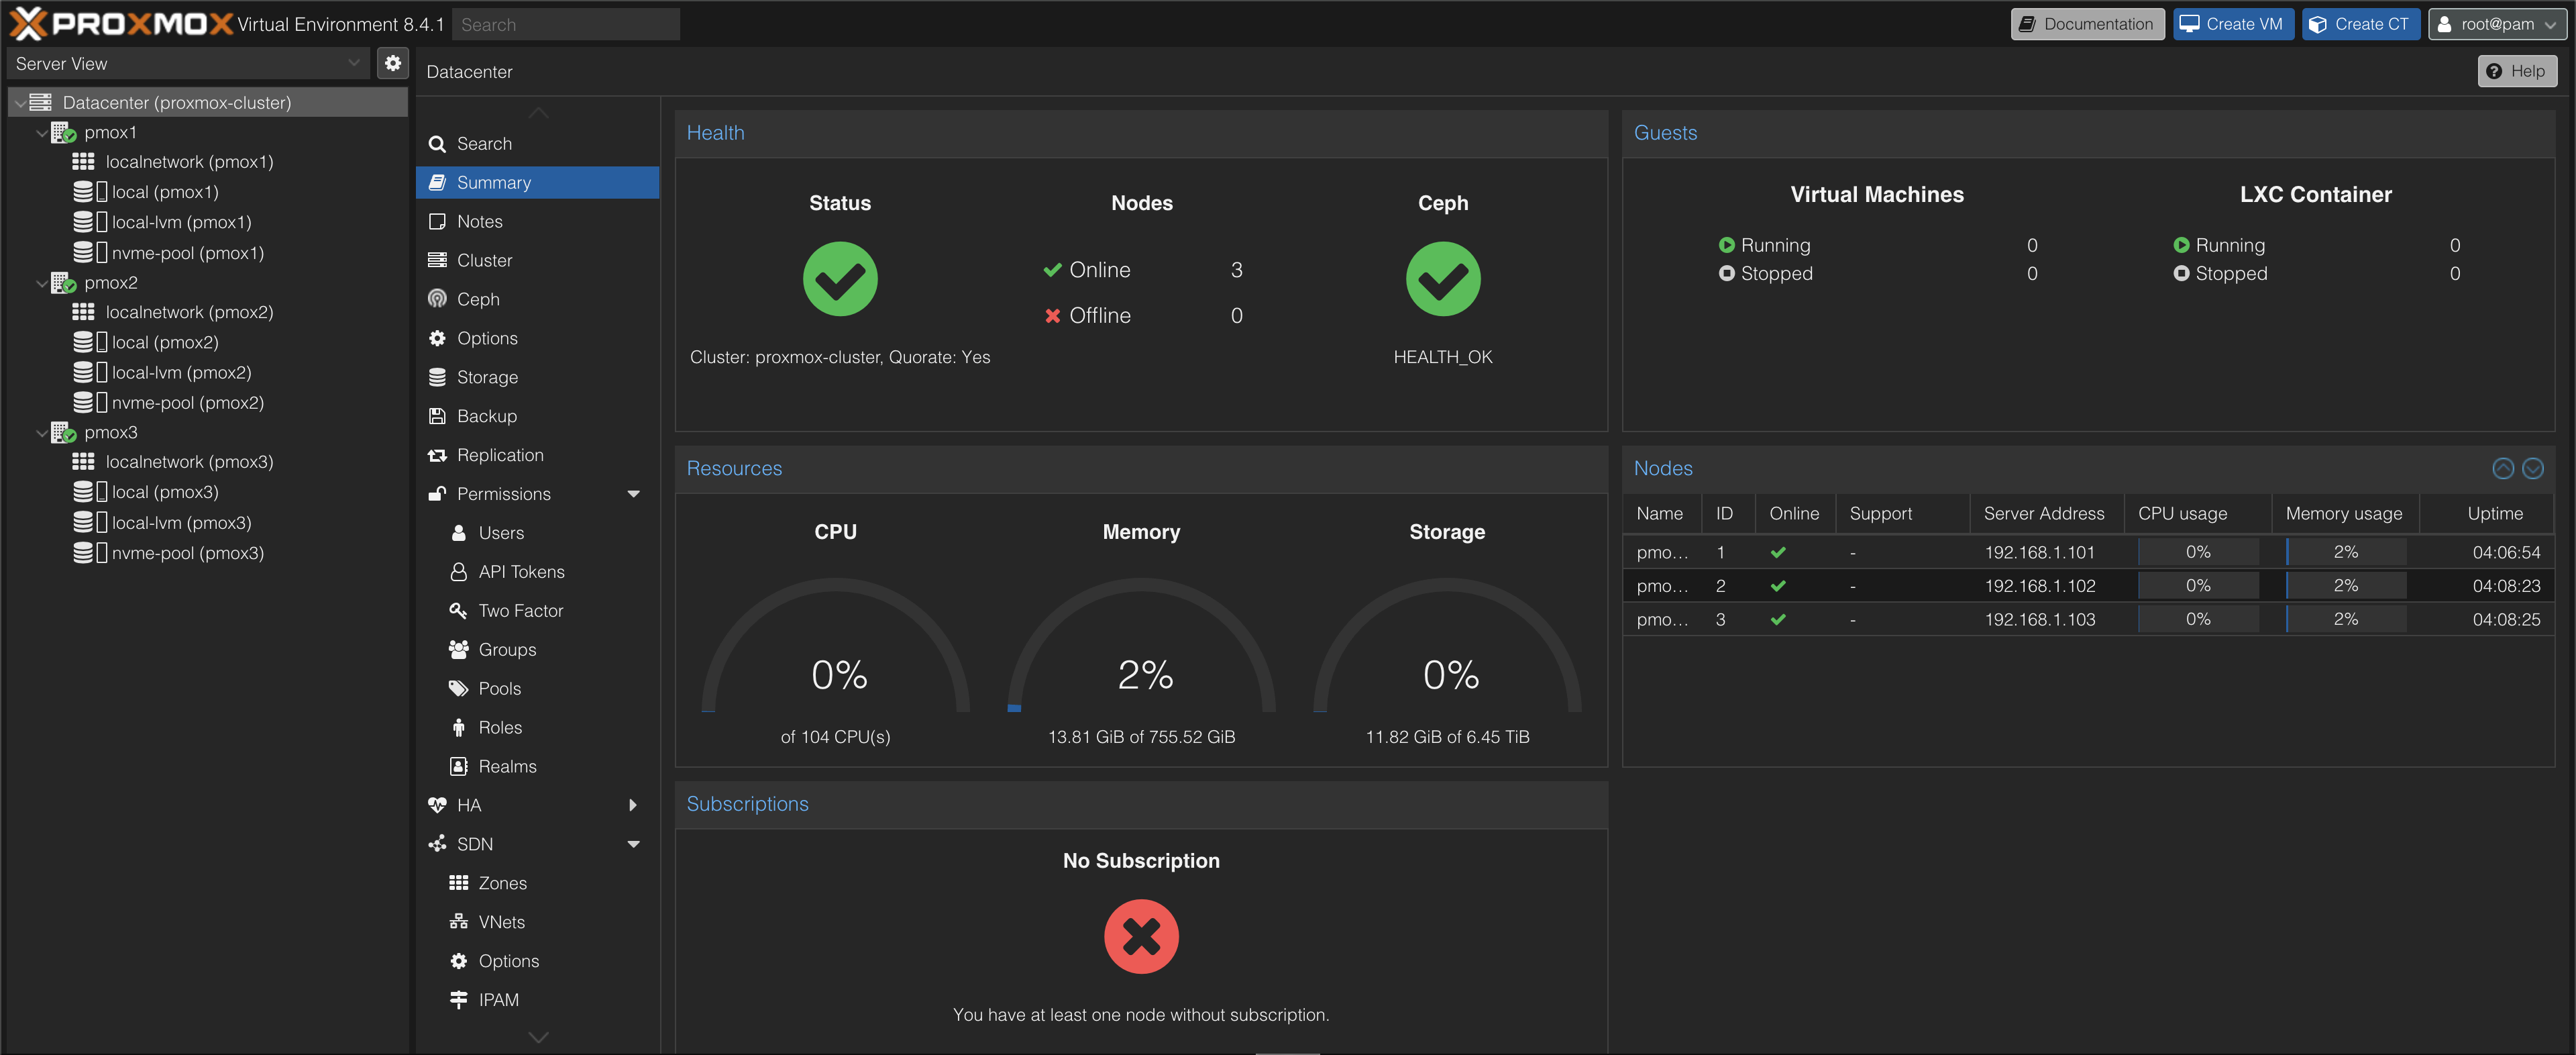Open the Documentation button
Viewport: 2576px width, 1055px height.
pos(2087,24)
